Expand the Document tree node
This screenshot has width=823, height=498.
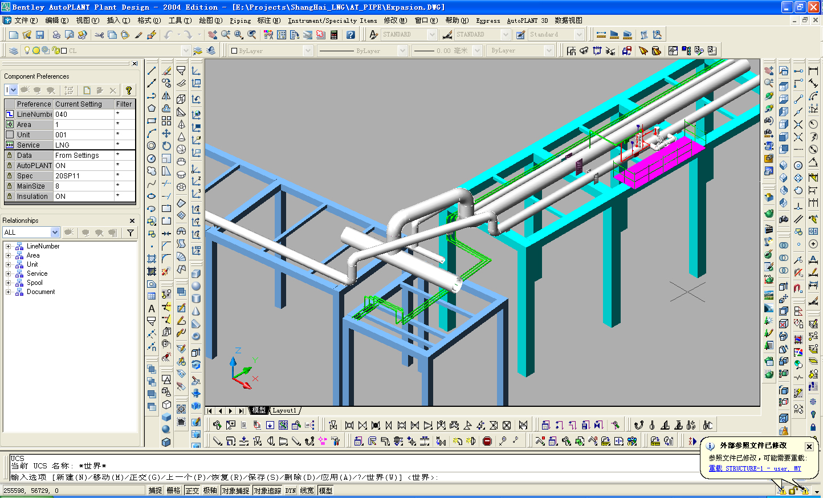(x=8, y=292)
